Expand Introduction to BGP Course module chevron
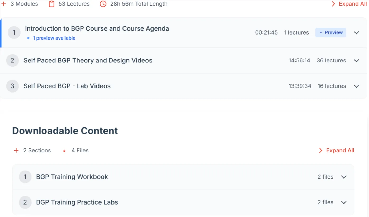This screenshot has height=217, width=369. [x=356, y=33]
